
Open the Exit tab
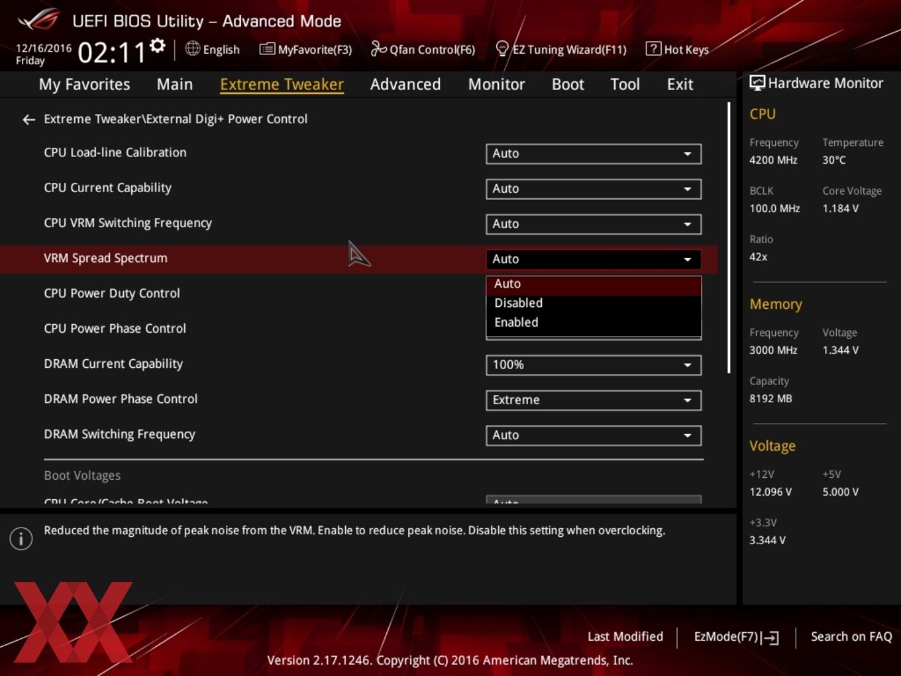680,84
